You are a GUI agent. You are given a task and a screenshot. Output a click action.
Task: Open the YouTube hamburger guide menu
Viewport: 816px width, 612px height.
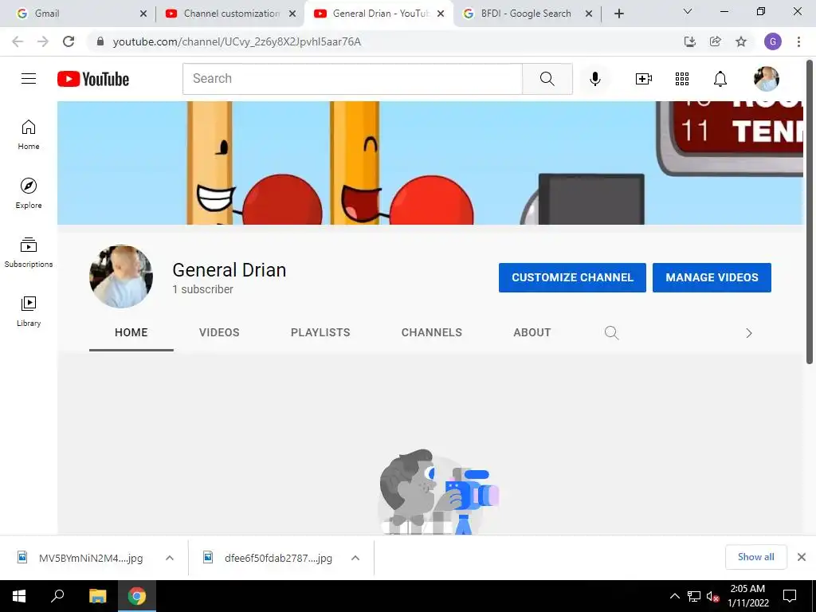coord(29,79)
